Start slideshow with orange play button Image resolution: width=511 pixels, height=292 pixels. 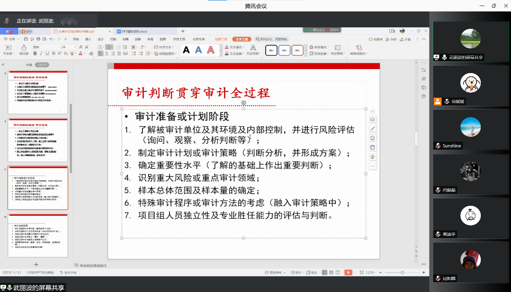click(x=348, y=272)
